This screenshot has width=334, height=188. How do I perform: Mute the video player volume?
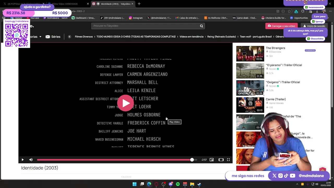tap(31, 160)
